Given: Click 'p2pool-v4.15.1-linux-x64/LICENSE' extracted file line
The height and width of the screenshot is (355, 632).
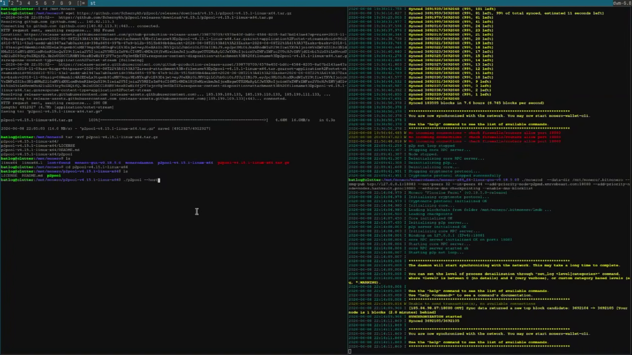Looking at the screenshot, I should (38, 145).
